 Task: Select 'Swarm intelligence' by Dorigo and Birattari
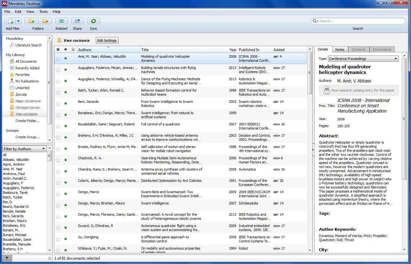tap(181, 205)
